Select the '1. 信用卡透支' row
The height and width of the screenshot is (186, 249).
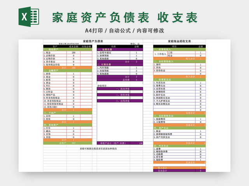pyautogui.click(x=120, y=53)
